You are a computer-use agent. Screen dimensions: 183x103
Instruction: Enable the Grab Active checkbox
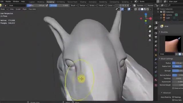tap(173, 88)
